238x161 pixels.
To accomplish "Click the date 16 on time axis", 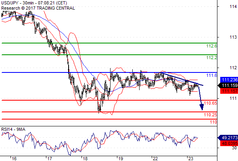I will [14, 159].
